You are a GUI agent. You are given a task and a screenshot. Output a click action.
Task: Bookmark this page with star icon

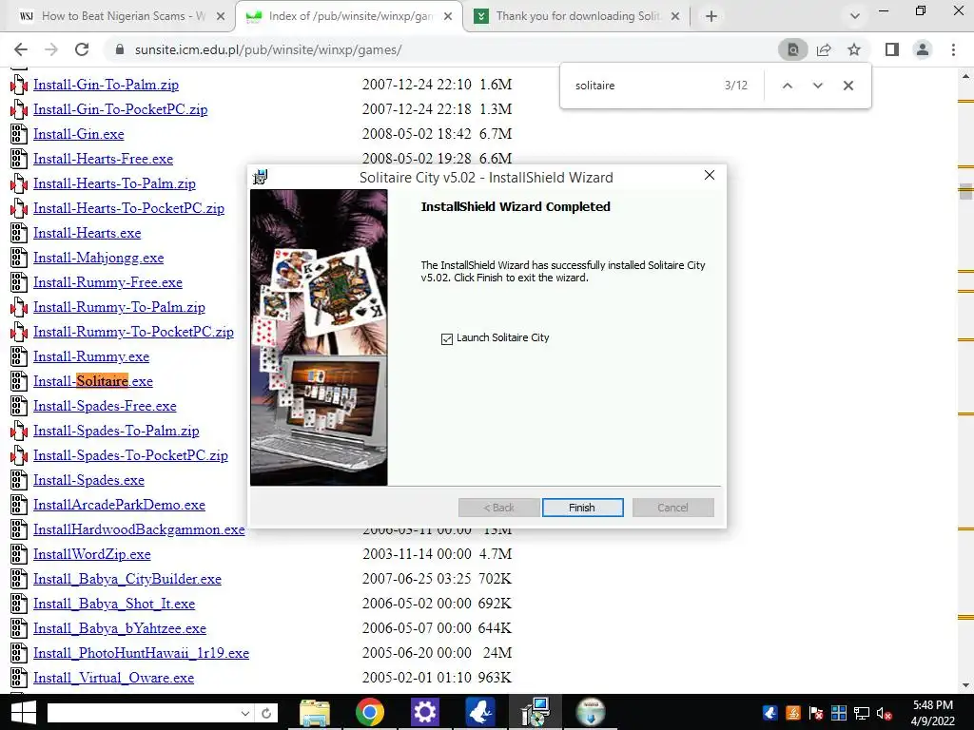coord(854,49)
